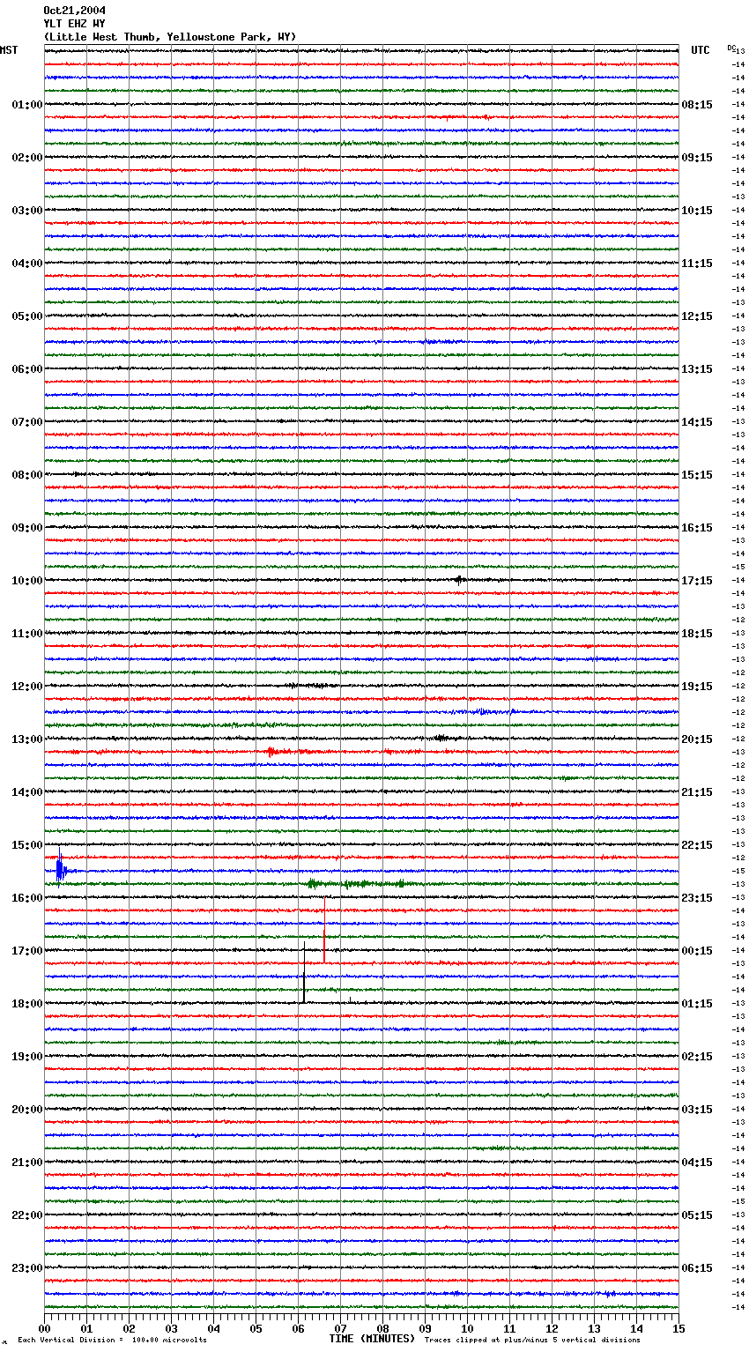Click the "07:00" MST time label
The height and width of the screenshot is (1352, 749).
(x=27, y=422)
